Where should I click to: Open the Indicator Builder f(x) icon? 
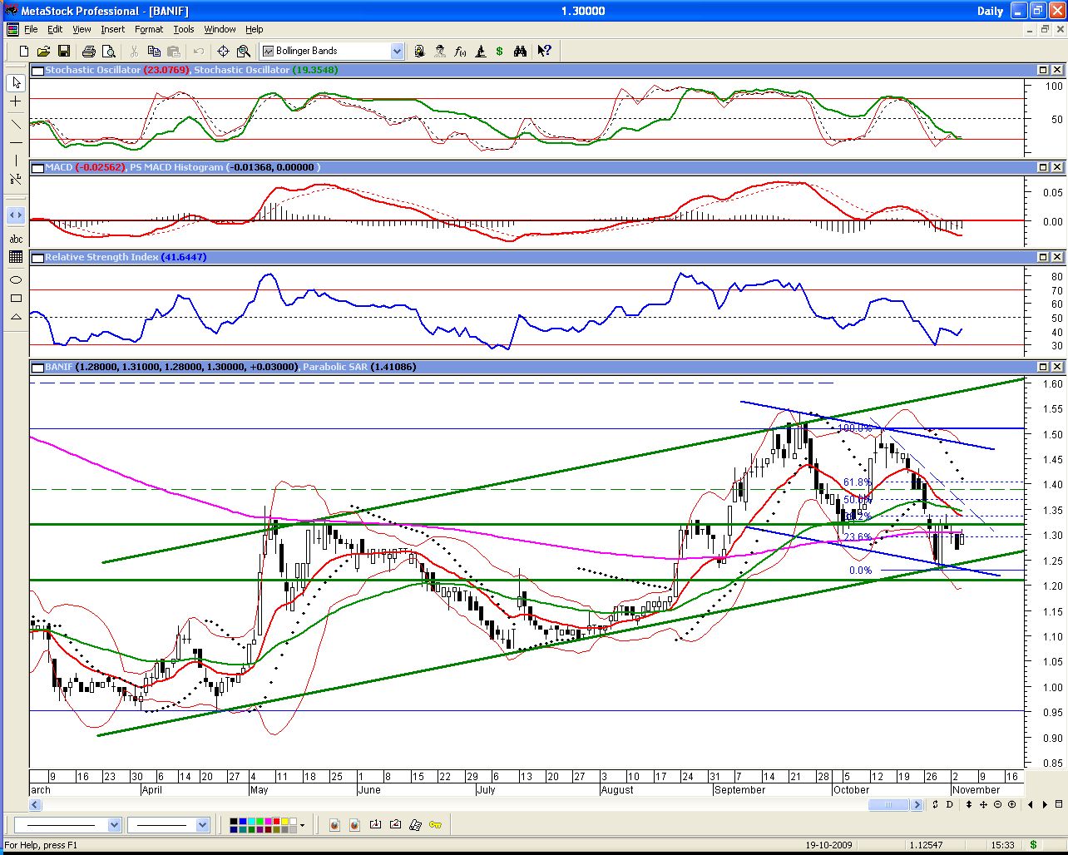(x=460, y=51)
